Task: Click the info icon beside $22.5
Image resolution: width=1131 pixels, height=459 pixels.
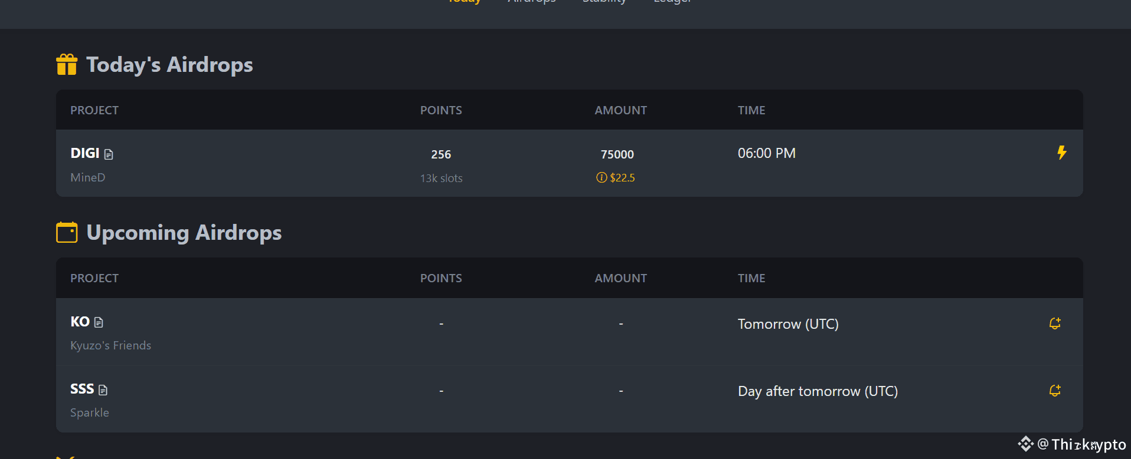Action: click(602, 177)
